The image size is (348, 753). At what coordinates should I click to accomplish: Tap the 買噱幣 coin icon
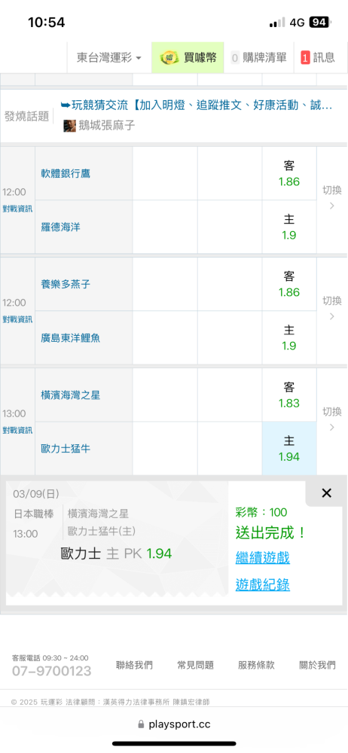[169, 58]
